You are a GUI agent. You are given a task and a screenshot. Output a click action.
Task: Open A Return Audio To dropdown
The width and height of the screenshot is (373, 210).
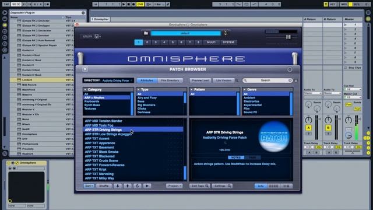[312, 93]
